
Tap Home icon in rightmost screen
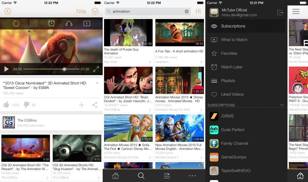coord(300,176)
